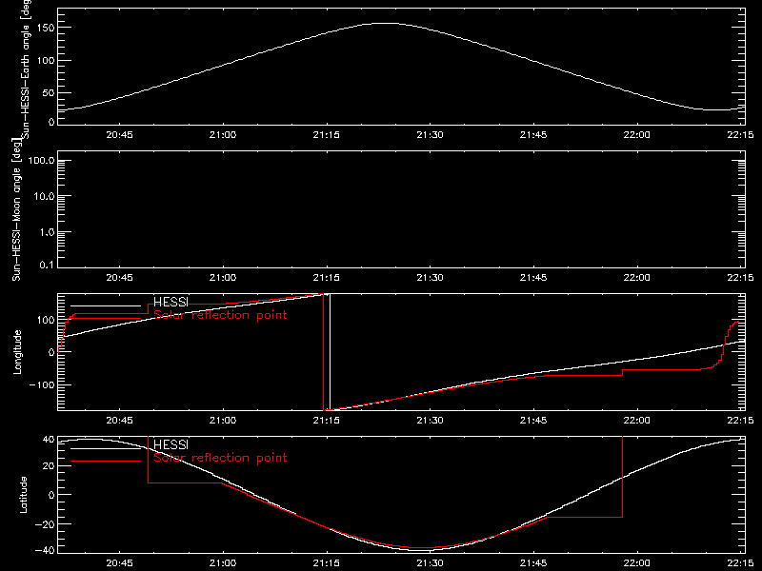The image size is (762, 571).
Task: Click white HESSI legend line in Longitude plot
Action: point(106,305)
